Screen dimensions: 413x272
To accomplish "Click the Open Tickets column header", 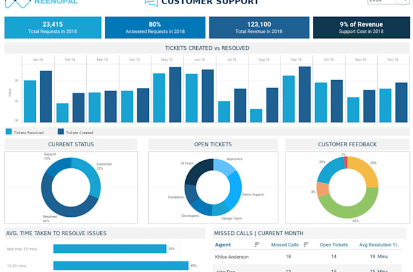I will (333, 245).
